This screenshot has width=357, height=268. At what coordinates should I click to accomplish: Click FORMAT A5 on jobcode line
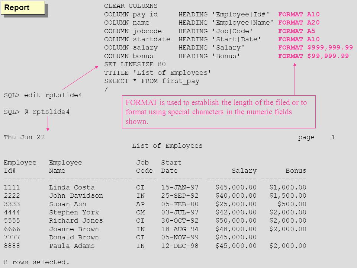click(297, 31)
